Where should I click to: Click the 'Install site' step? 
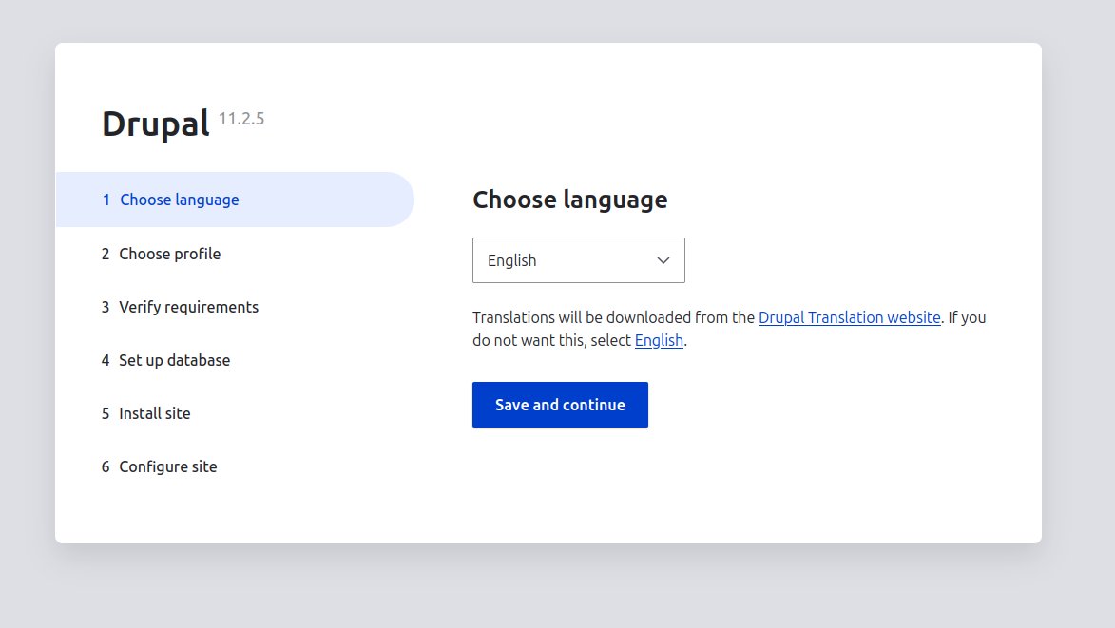click(x=154, y=413)
